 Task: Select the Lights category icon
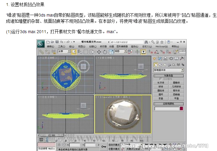[165, 65]
